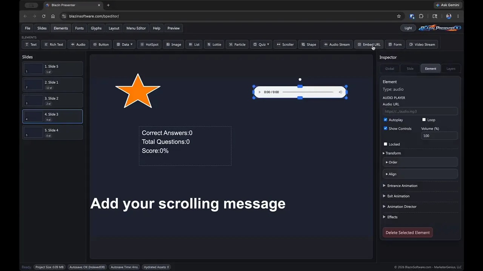Select the scrolling message text
483x271 pixels.
[x=188, y=204]
